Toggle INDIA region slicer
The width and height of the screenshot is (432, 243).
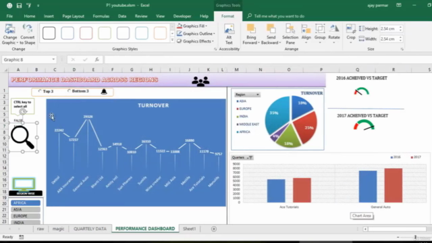[x=26, y=222]
